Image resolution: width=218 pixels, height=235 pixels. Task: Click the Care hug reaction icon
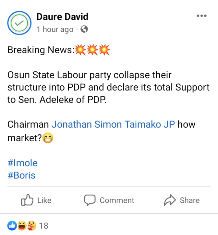coord(31,226)
